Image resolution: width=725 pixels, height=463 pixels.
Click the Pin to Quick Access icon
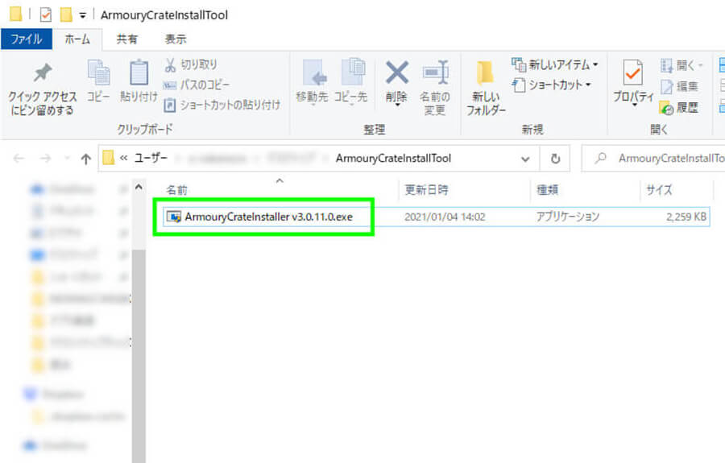42,73
